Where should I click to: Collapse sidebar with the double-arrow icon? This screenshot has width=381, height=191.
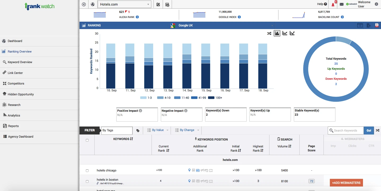click(84, 4)
